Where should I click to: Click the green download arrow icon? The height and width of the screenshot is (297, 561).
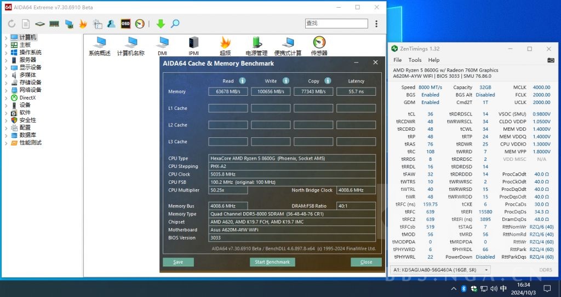161,24
